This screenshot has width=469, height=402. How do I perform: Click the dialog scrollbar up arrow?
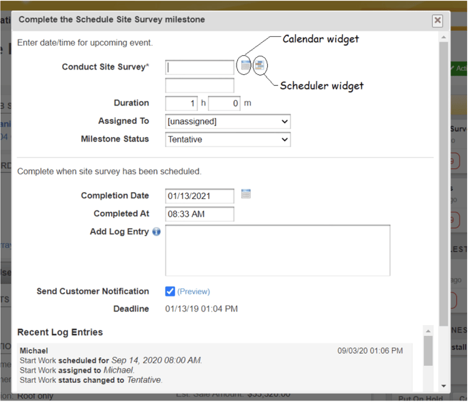(444, 37)
